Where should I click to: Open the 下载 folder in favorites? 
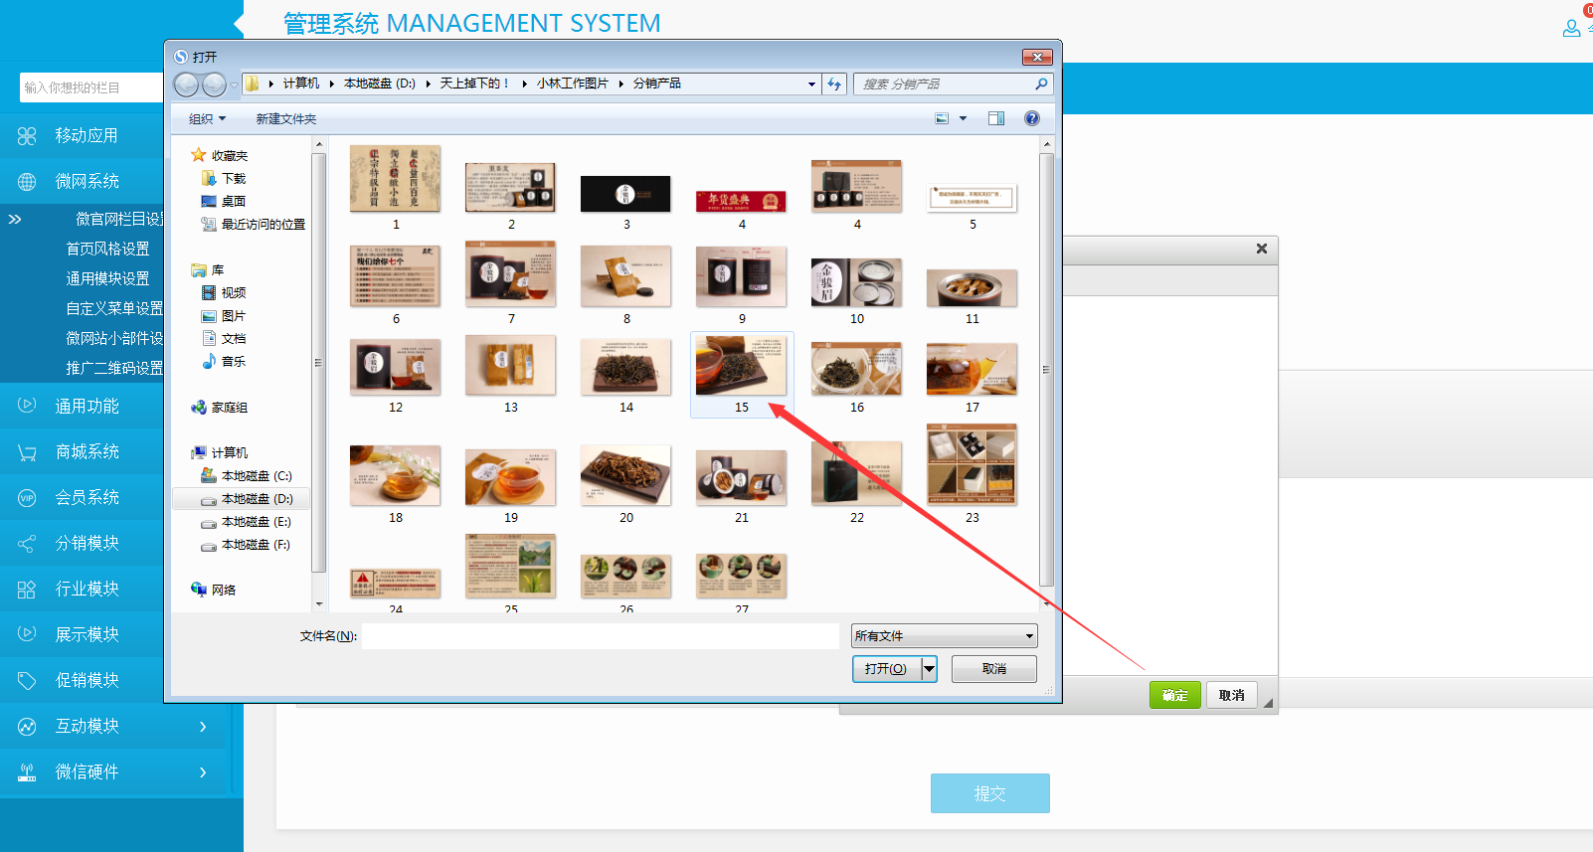click(233, 179)
